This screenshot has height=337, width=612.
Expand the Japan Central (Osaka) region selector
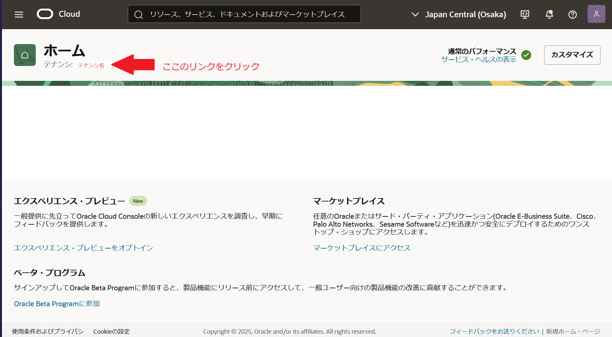(x=459, y=15)
